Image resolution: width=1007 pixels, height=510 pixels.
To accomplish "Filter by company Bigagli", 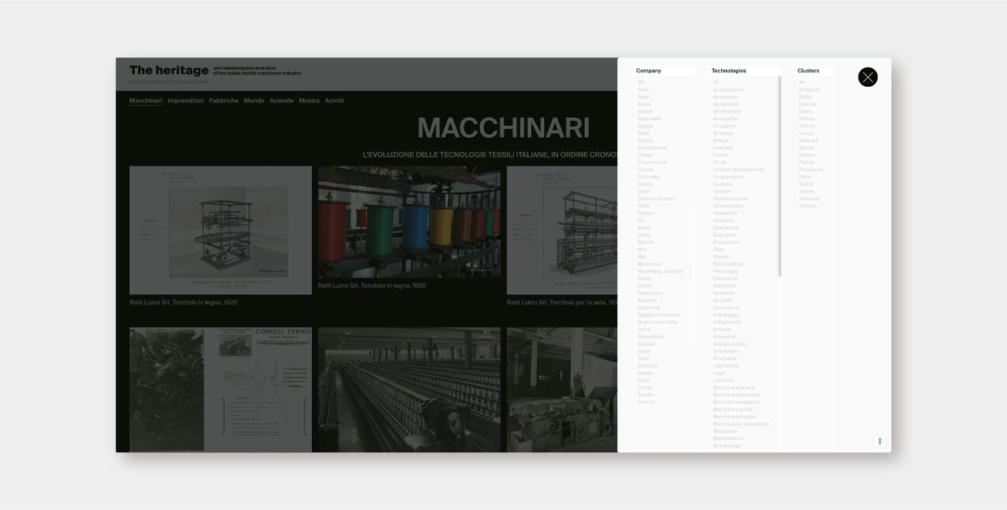I will [x=645, y=126].
